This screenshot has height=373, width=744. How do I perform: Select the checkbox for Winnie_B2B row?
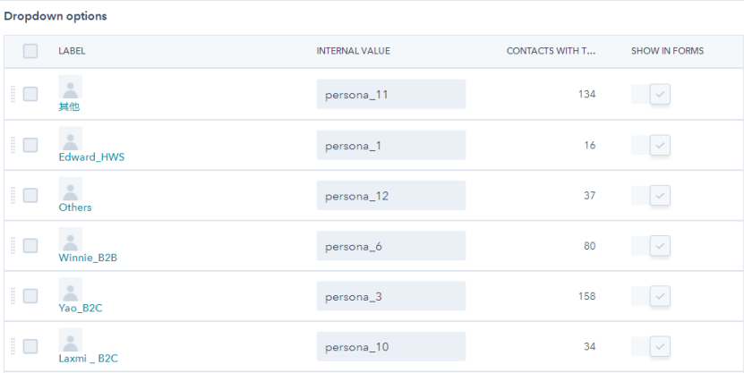coord(30,245)
